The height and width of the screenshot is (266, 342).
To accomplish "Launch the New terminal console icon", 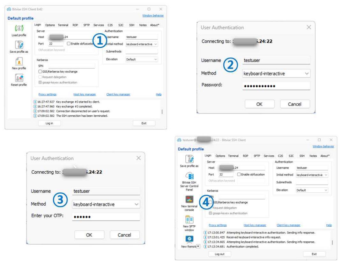I will click(x=189, y=199).
